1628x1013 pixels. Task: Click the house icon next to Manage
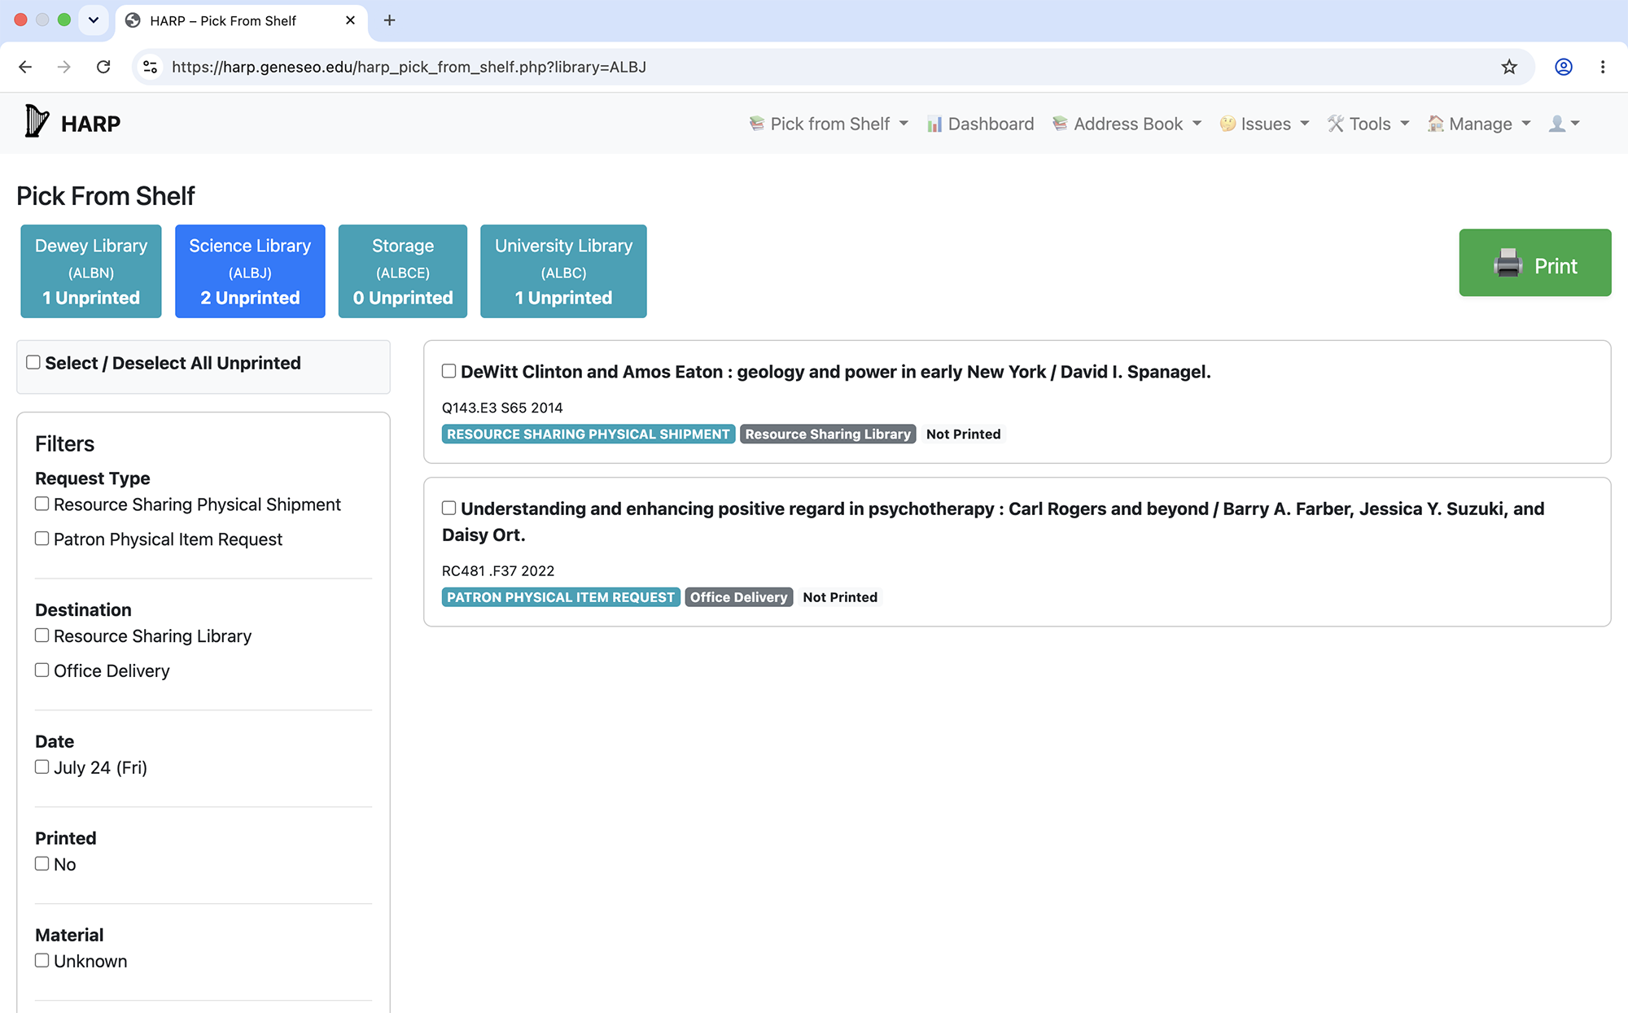(1436, 124)
